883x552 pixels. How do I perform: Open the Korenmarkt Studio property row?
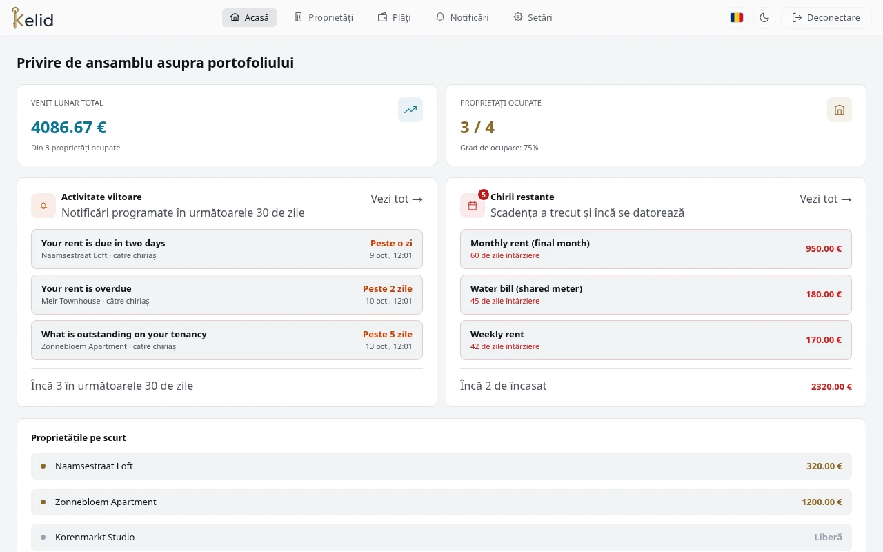pos(441,538)
